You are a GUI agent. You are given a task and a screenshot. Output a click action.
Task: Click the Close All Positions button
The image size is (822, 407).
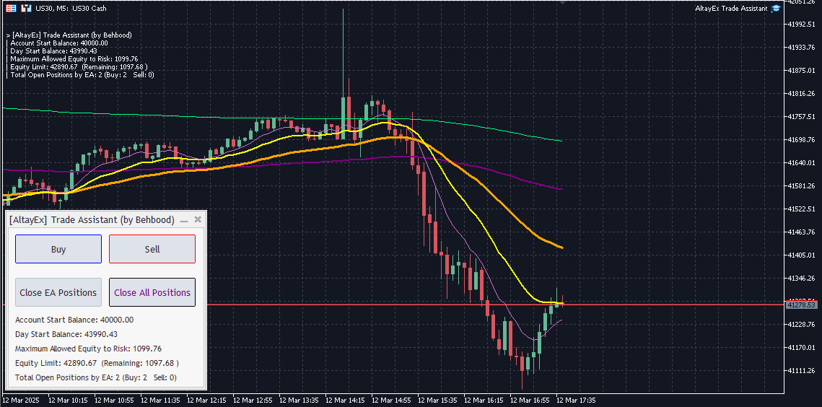152,292
